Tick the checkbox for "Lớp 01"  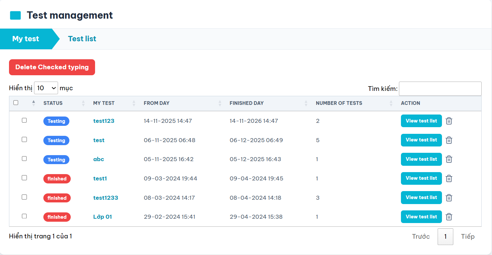[x=24, y=216]
